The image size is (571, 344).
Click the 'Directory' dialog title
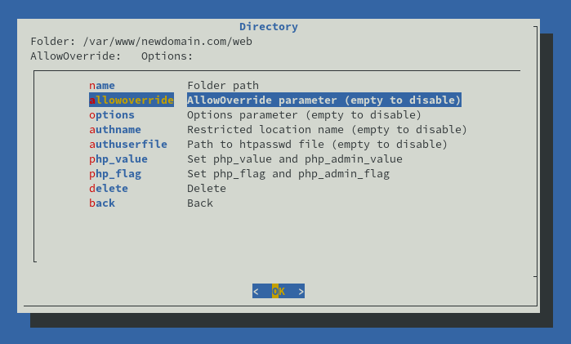tap(269, 27)
